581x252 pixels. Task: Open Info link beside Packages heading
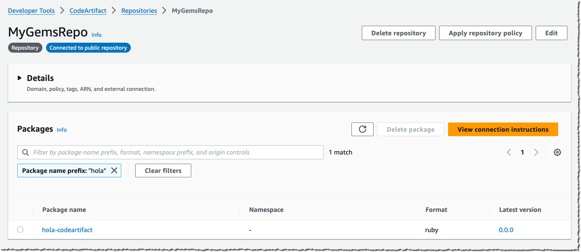(62, 130)
